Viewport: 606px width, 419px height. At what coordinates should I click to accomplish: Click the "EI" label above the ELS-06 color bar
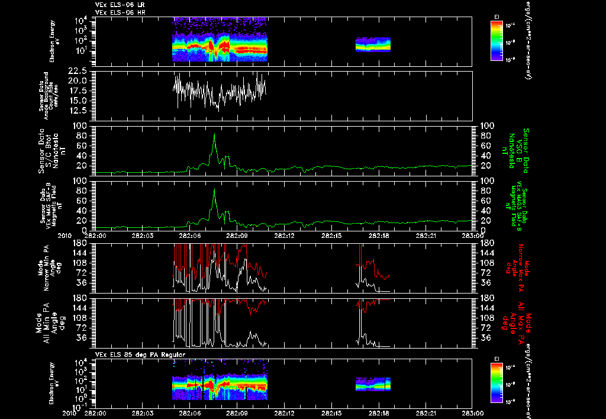[497, 17]
